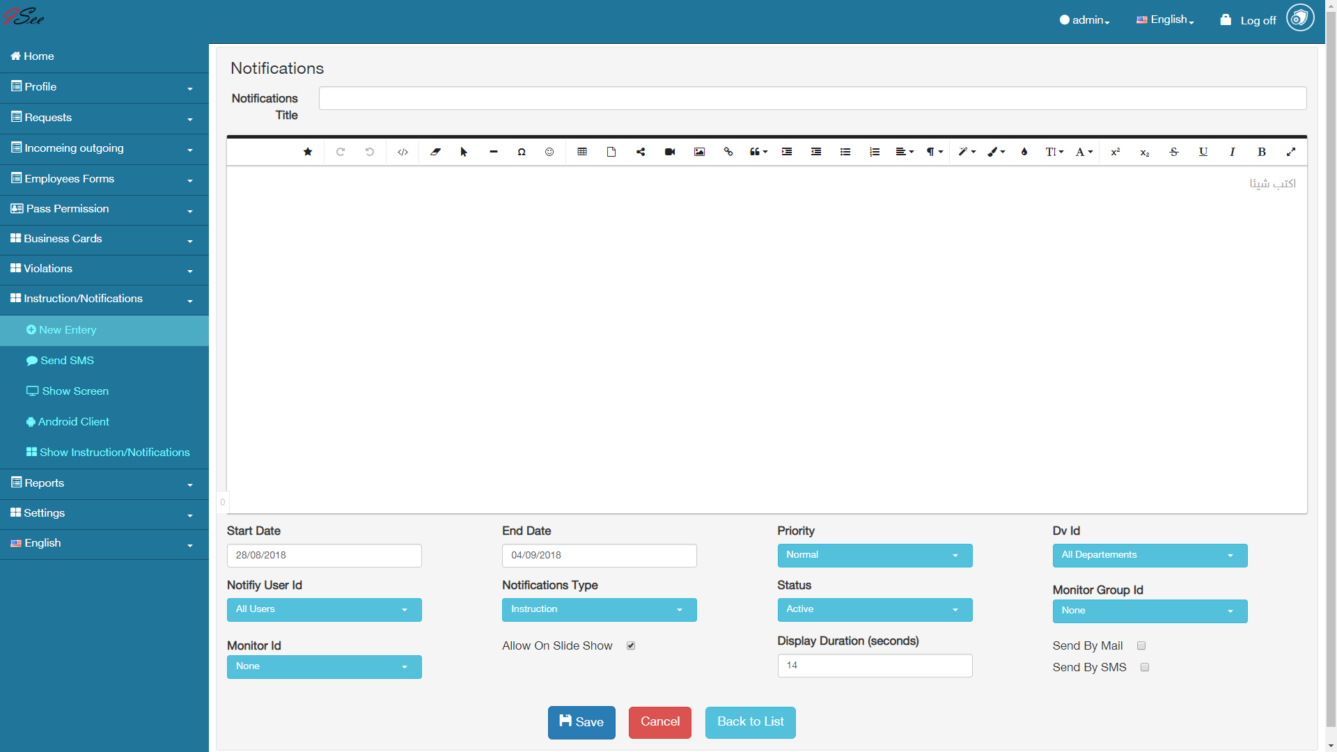This screenshot has height=752, width=1337.
Task: Open the Status Active dropdown
Action: (x=875, y=609)
